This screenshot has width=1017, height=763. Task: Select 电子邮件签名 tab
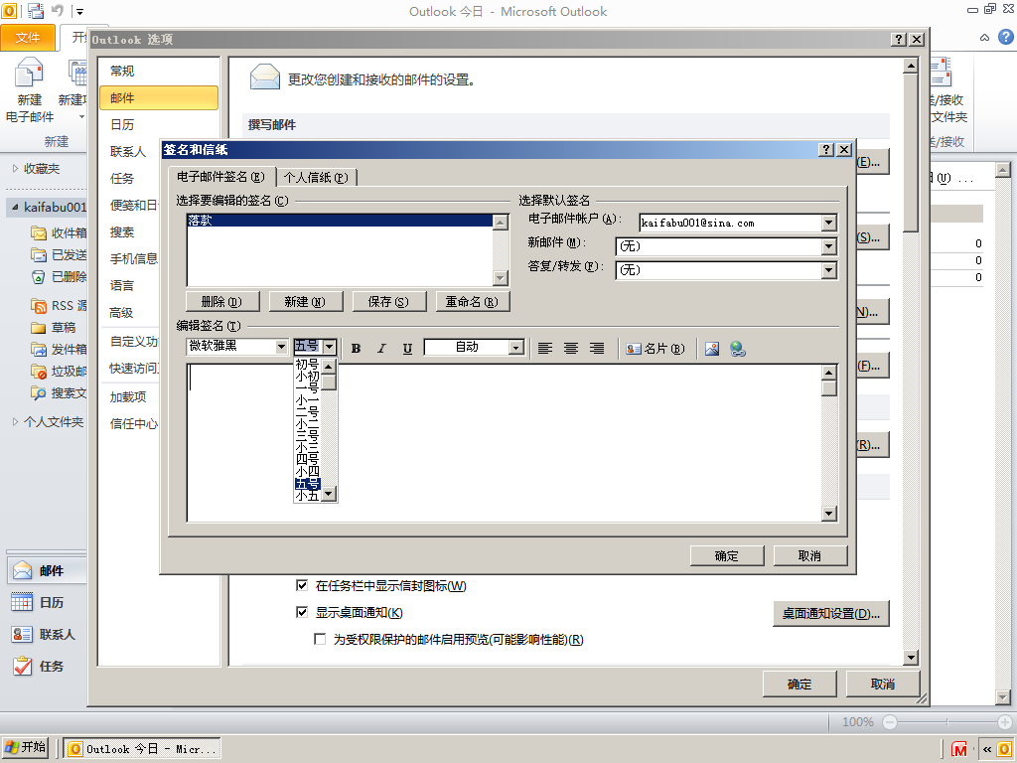coord(220,177)
